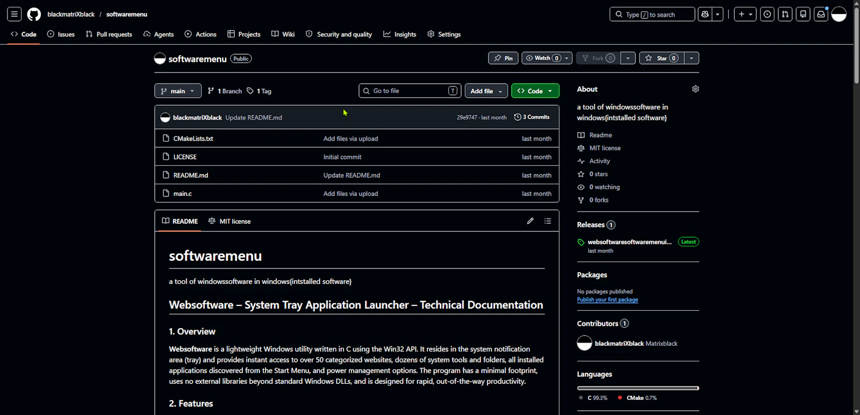Open the green Code dropdown button
This screenshot has width=860, height=415.
tap(535, 91)
